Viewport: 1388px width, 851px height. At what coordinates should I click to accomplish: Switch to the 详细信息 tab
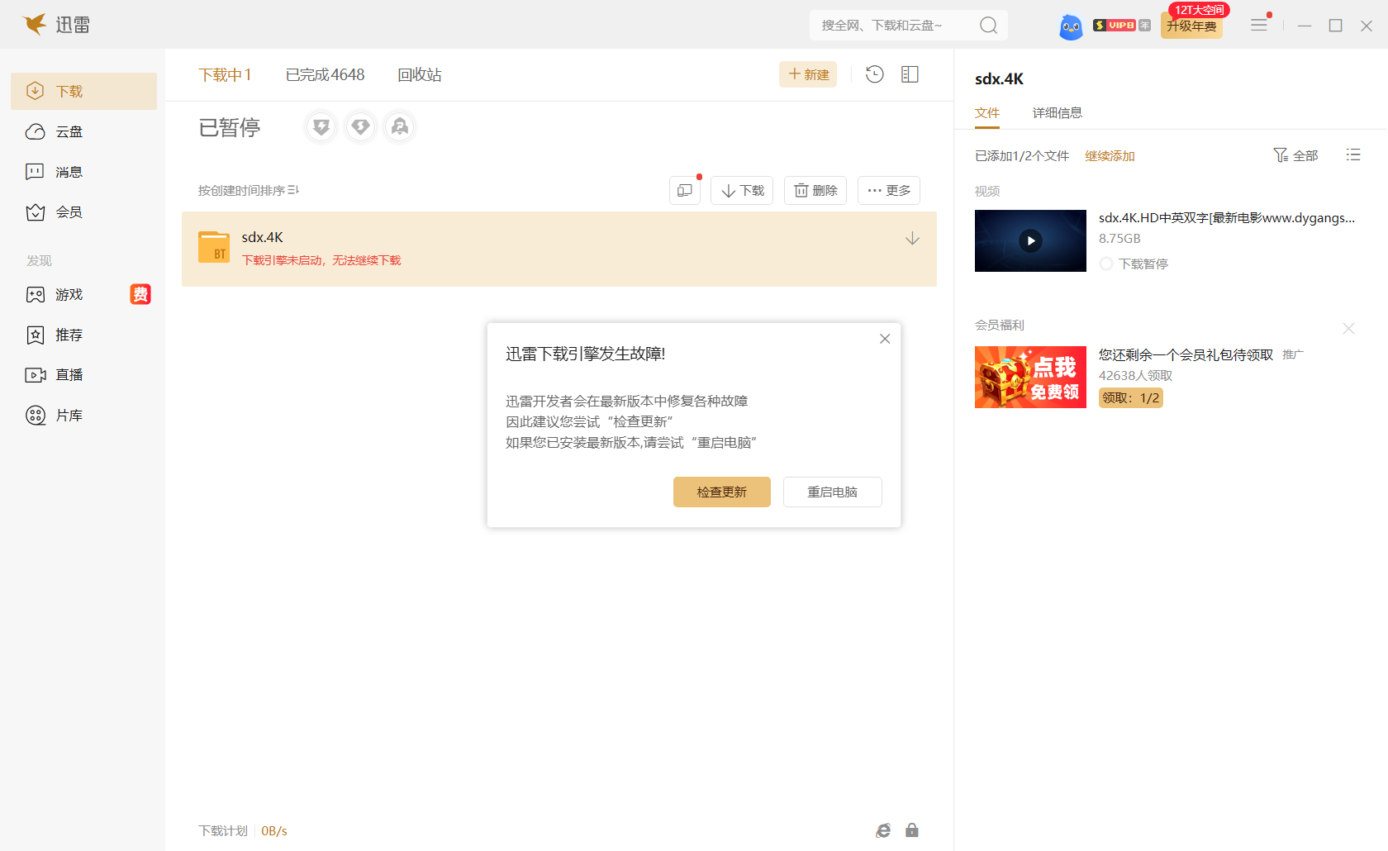(x=1058, y=112)
